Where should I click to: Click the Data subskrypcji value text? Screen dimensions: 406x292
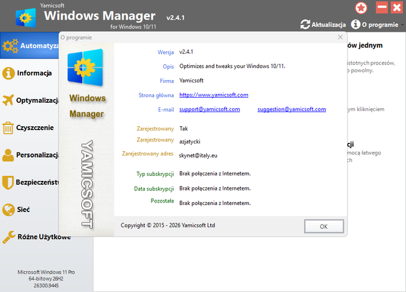coord(215,189)
